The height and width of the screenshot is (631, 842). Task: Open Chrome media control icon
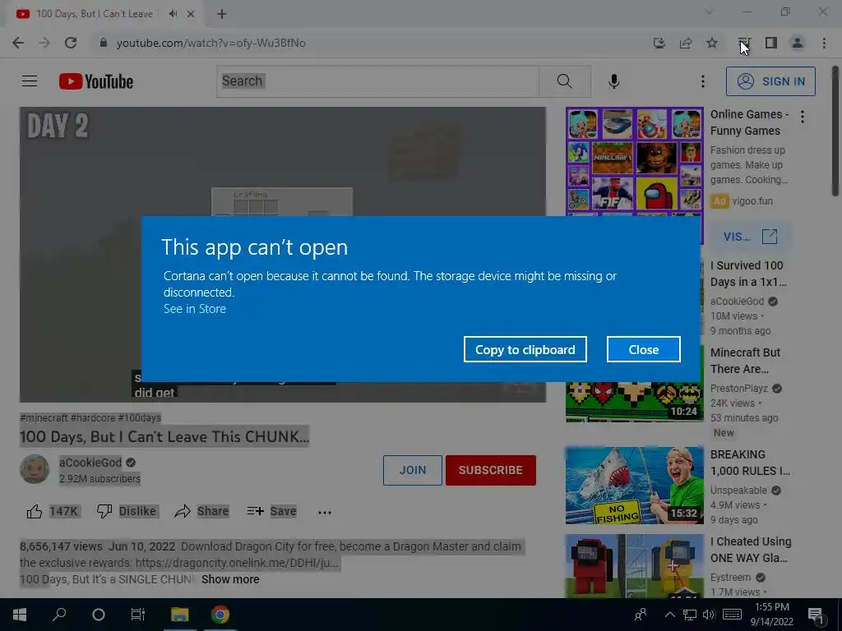coord(743,43)
